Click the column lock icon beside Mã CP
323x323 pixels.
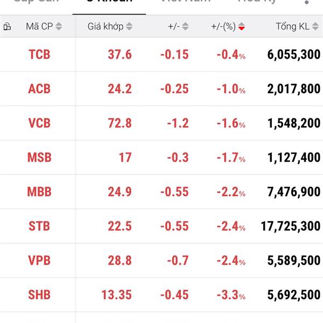coord(7,26)
